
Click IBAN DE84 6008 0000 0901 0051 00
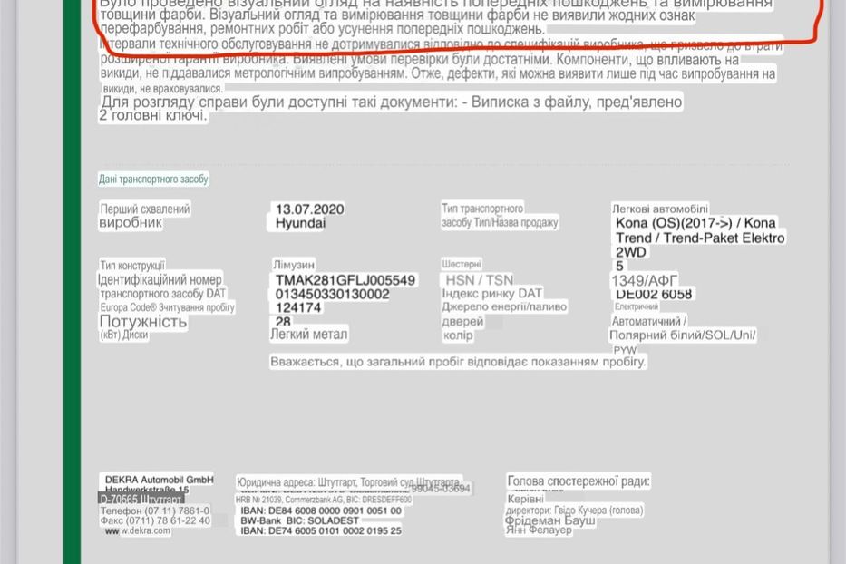321,511
